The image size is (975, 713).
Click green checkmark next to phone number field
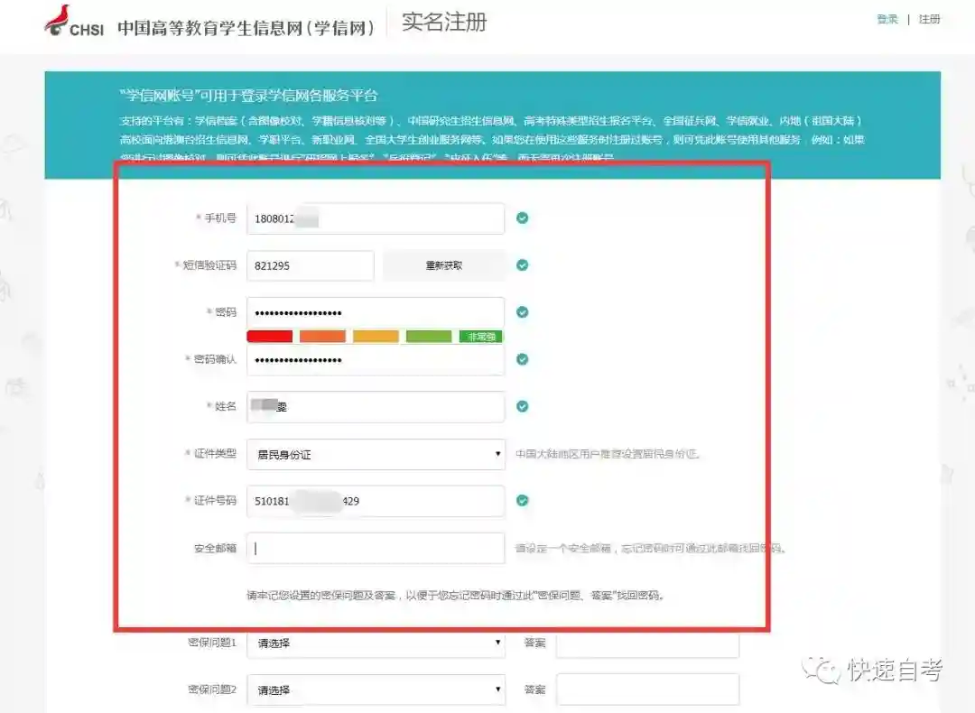[x=522, y=218]
